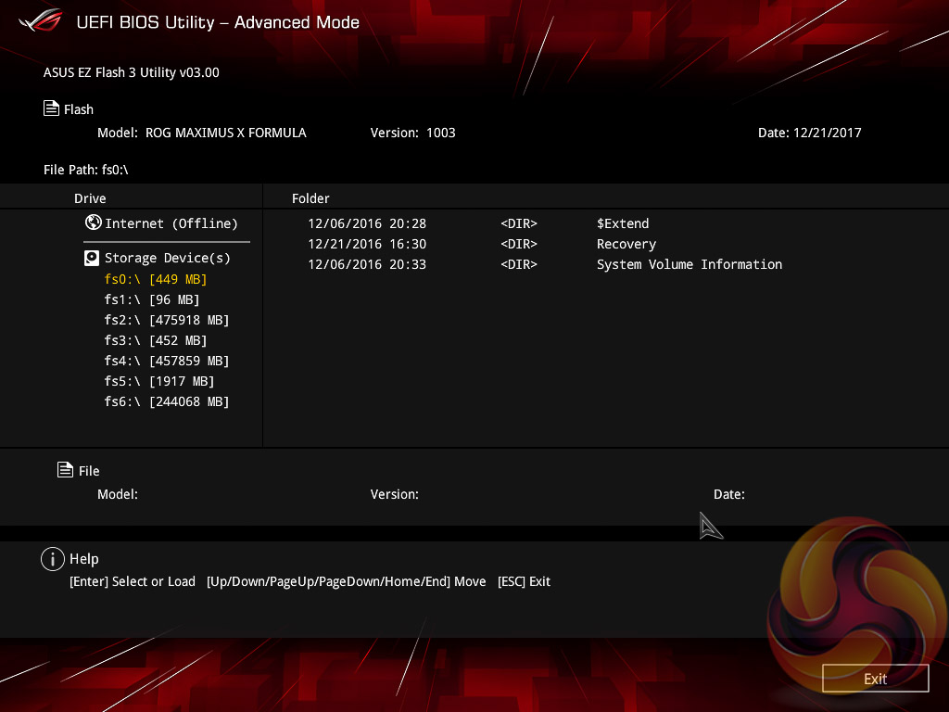949x712 pixels.
Task: Open the System Volume Information folder
Action: (689, 264)
